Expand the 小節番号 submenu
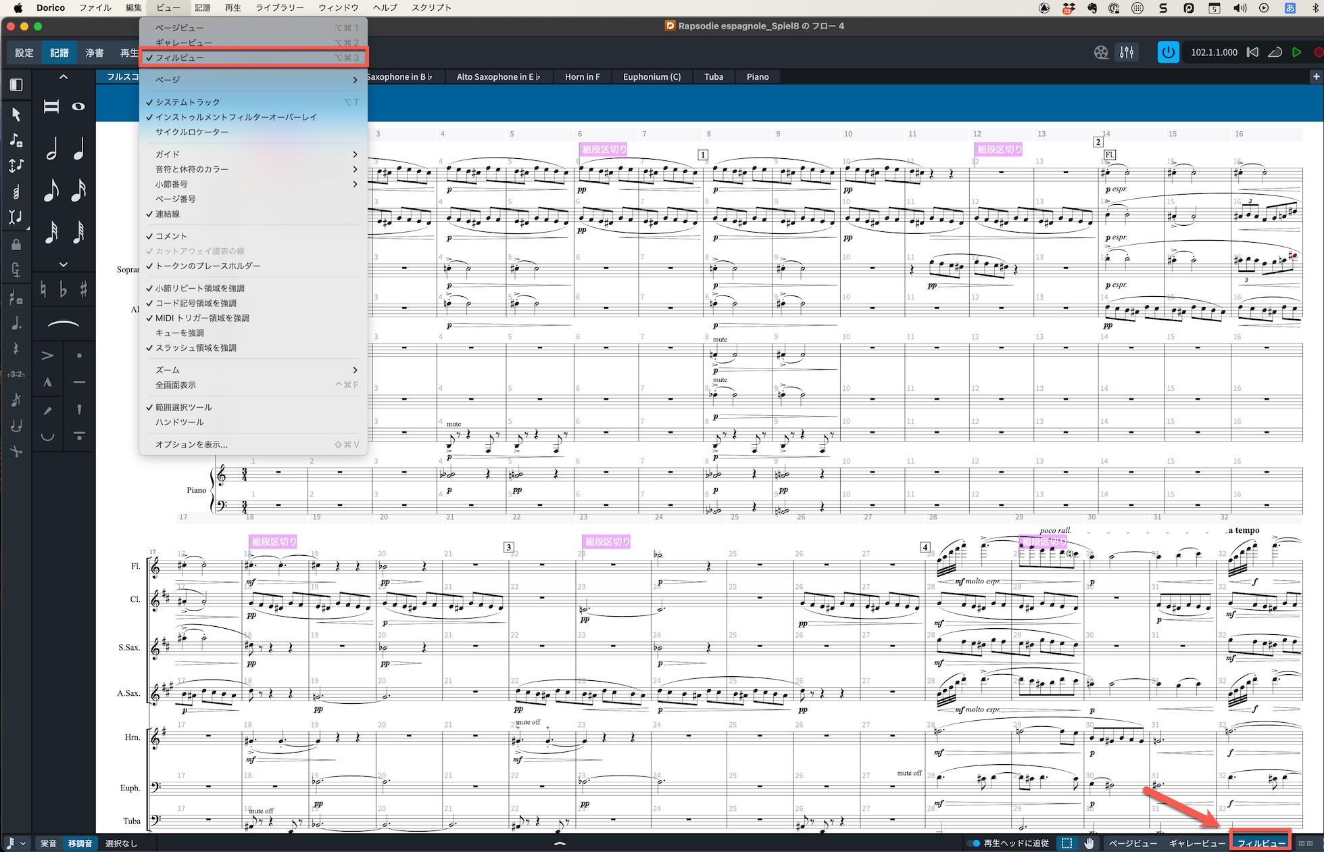Viewport: 1324px width, 852px height. pyautogui.click(x=253, y=184)
